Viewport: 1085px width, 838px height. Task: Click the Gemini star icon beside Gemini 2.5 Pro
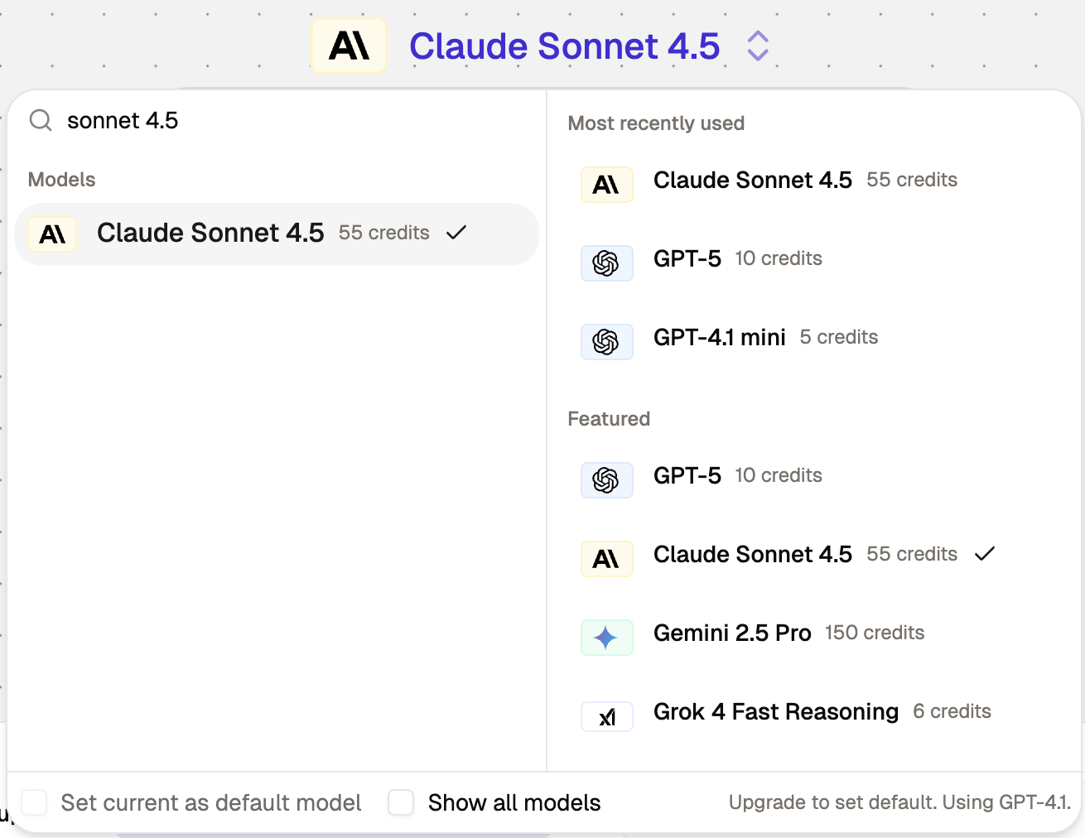(607, 638)
